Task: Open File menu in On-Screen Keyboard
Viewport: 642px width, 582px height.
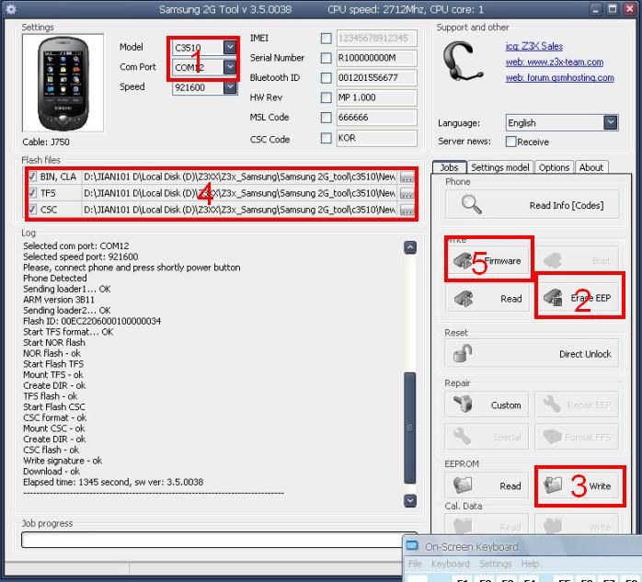Action: pyautogui.click(x=415, y=564)
